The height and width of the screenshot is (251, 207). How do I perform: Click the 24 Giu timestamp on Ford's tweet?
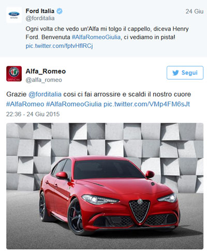coord(195,11)
